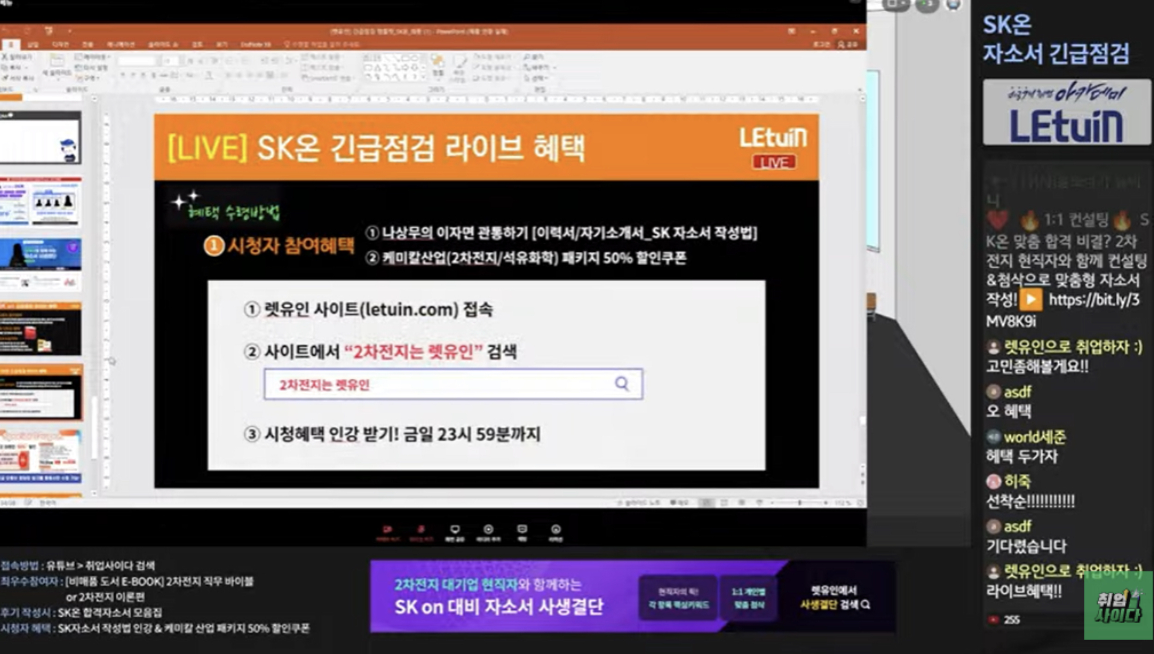This screenshot has height=654, width=1154.
Task: Click the Find command in the editing group
Action: tap(533, 57)
